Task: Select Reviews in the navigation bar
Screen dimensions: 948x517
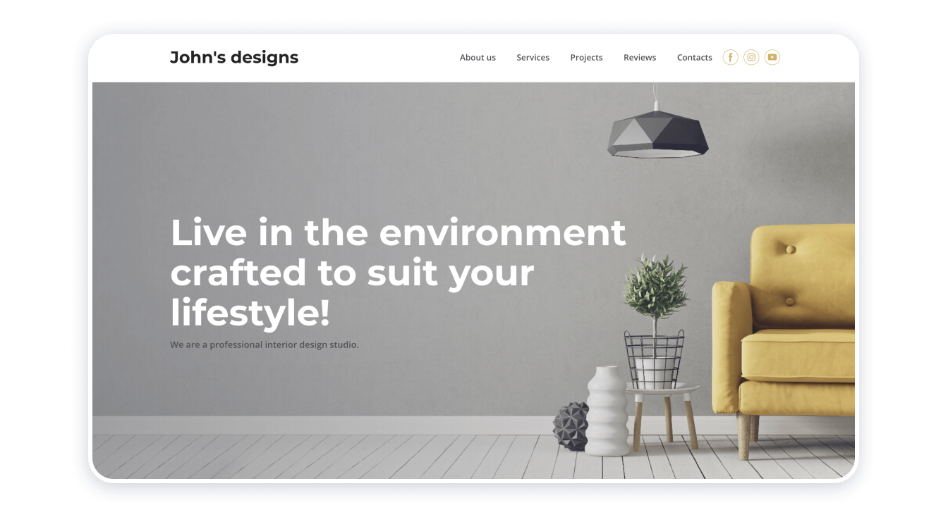Action: click(640, 58)
